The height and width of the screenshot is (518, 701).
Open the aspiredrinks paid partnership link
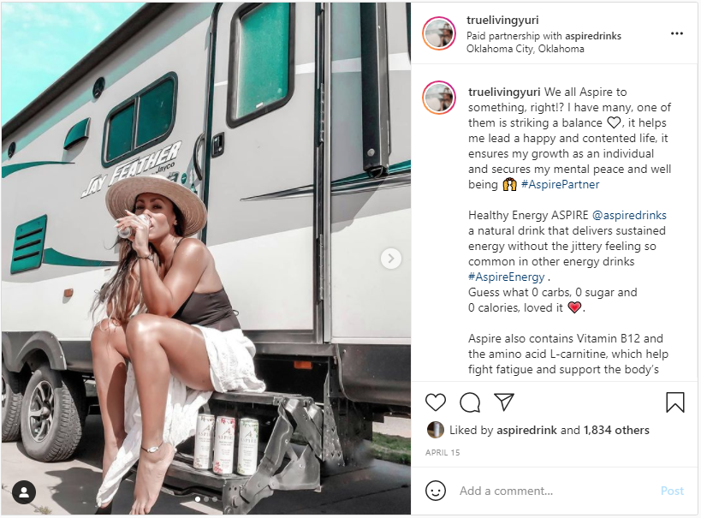click(x=587, y=36)
